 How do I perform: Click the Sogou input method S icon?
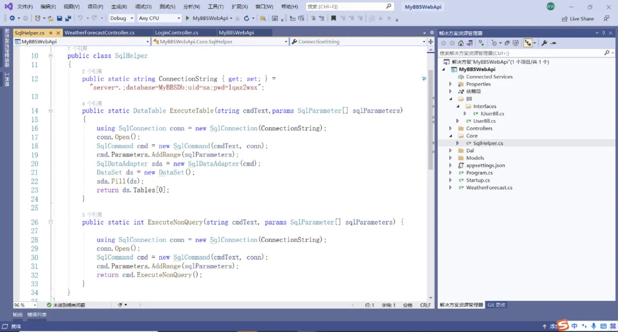pyautogui.click(x=563, y=325)
